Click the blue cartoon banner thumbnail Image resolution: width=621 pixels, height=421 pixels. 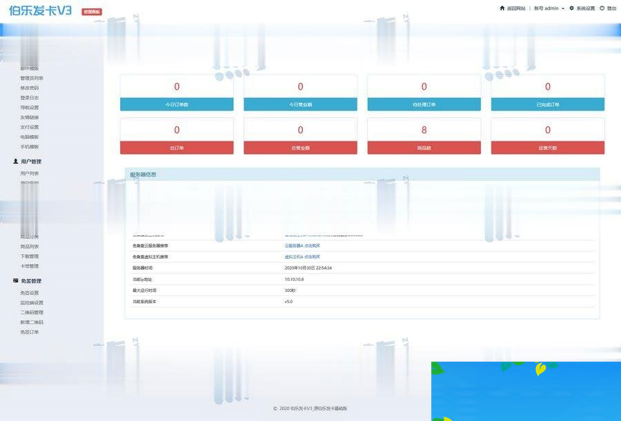(x=526, y=391)
